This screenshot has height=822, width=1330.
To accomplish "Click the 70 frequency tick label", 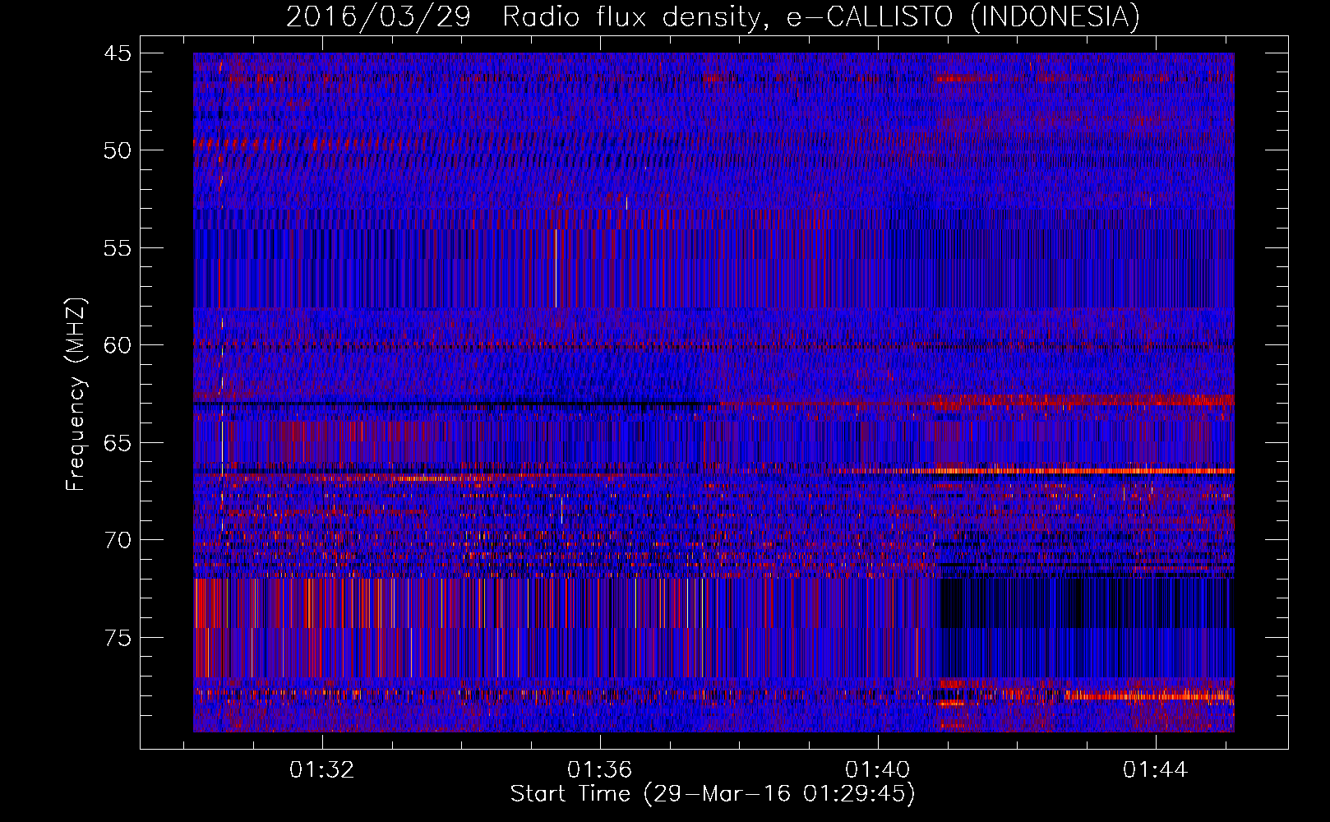I will pyautogui.click(x=118, y=540).
